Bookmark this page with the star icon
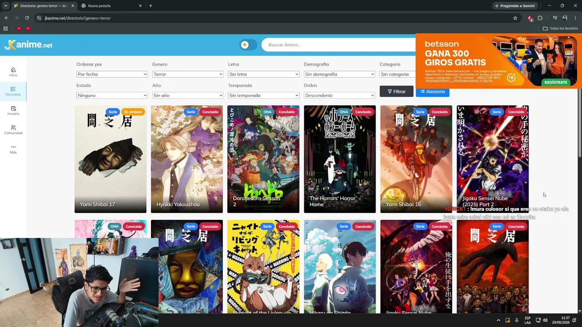The image size is (582, 327). (x=515, y=18)
